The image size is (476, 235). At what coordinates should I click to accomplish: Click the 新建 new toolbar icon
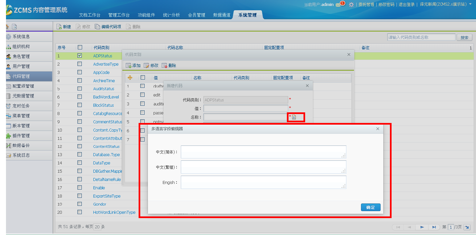pyautogui.click(x=59, y=27)
